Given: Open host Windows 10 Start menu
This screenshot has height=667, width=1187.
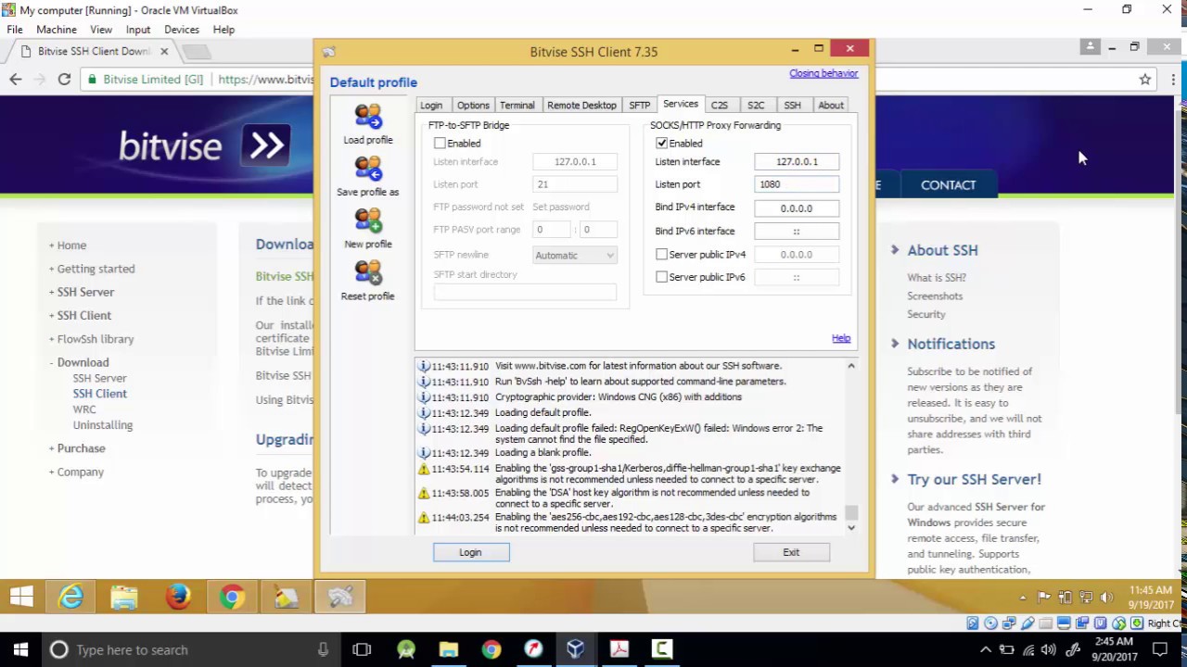Looking at the screenshot, I should 20,649.
